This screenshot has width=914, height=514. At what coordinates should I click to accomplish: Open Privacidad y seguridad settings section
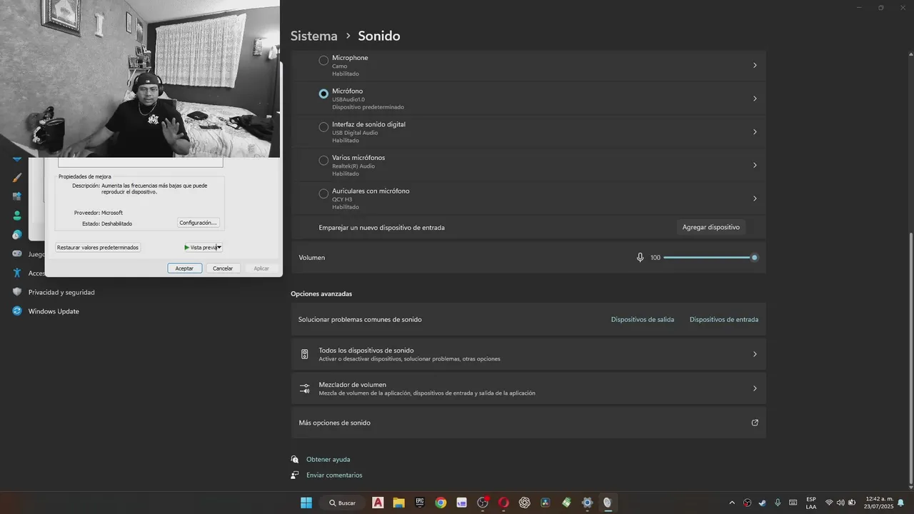point(61,292)
